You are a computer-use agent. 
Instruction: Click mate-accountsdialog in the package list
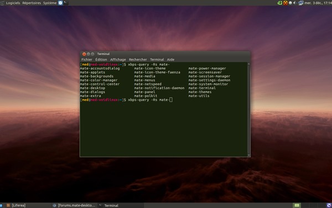click(100, 68)
